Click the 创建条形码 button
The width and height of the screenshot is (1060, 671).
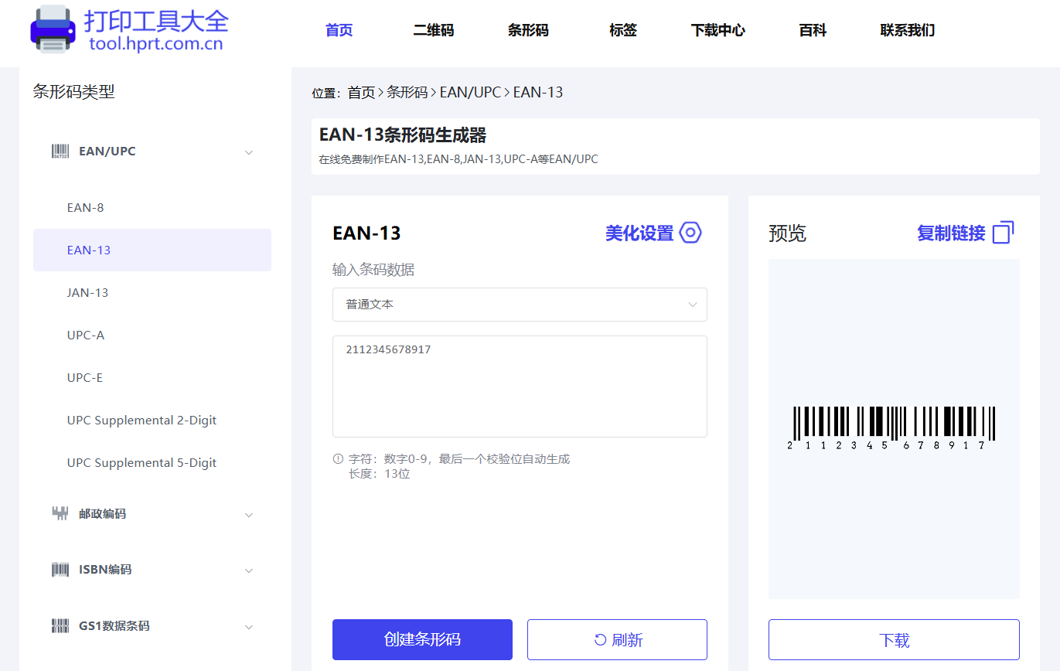point(422,639)
